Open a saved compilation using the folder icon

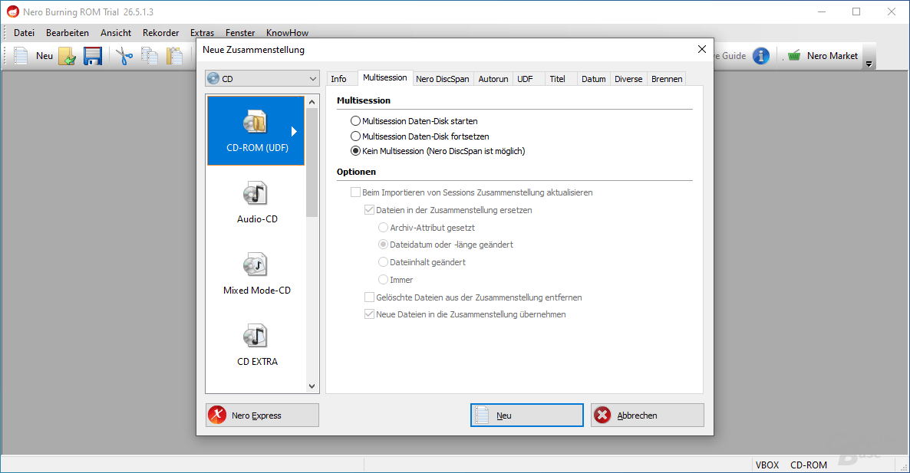67,55
